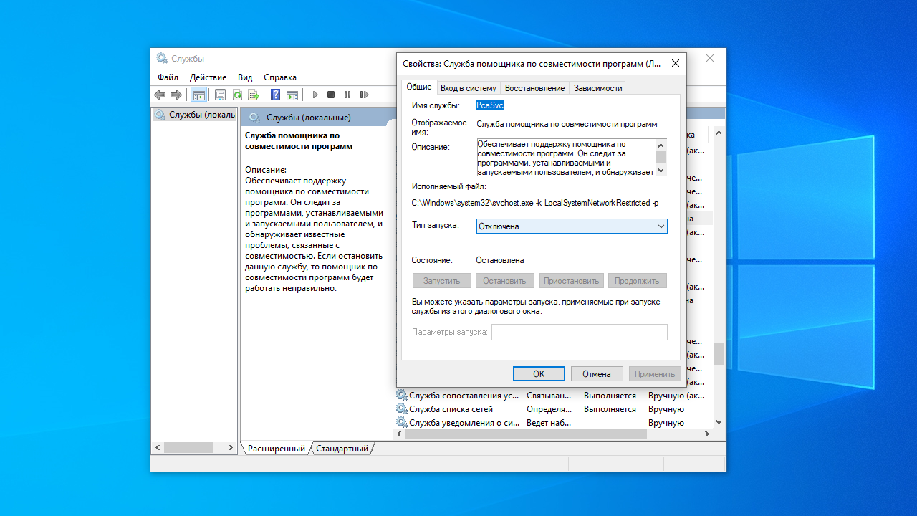This screenshot has height=516, width=917.
Task: Switch to the Расширенный view tab
Action: click(x=277, y=449)
